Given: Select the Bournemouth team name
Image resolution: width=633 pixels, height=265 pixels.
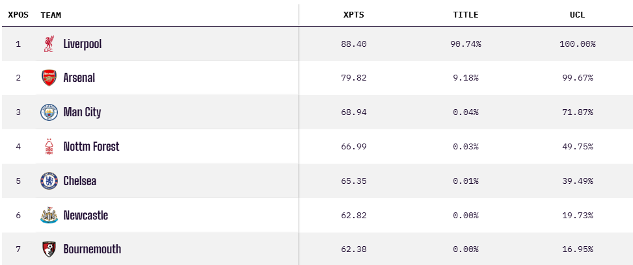Looking at the screenshot, I should 92,249.
